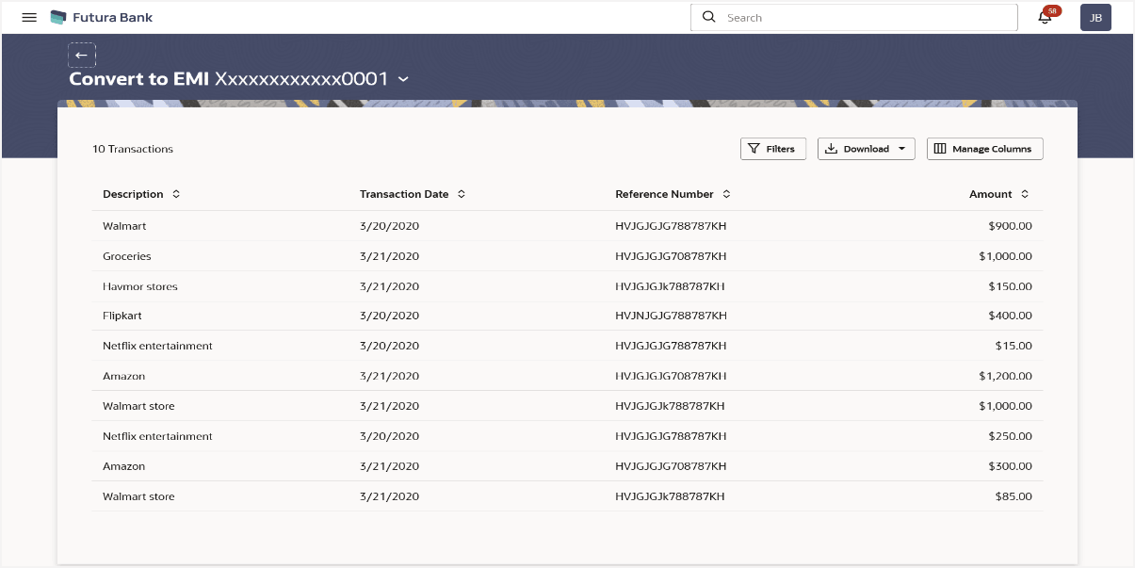Select Netflix entertainment $15.00 amount
1135x568 pixels.
[x=1013, y=346]
